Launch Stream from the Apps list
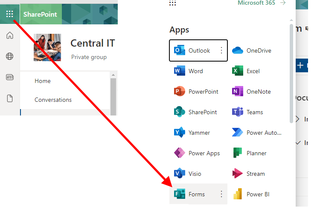Viewport: 320px width, 216px height. 248,174
